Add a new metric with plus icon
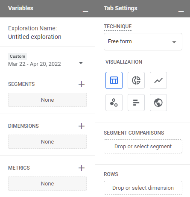 click(x=82, y=168)
